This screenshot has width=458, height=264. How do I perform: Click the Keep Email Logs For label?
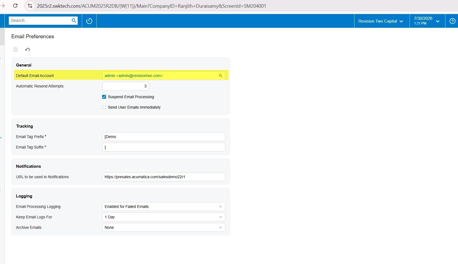tap(34, 217)
